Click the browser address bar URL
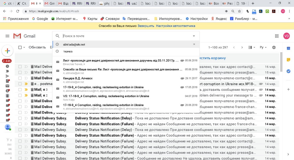294x160 pixels. pyautogui.click(x=54, y=11)
